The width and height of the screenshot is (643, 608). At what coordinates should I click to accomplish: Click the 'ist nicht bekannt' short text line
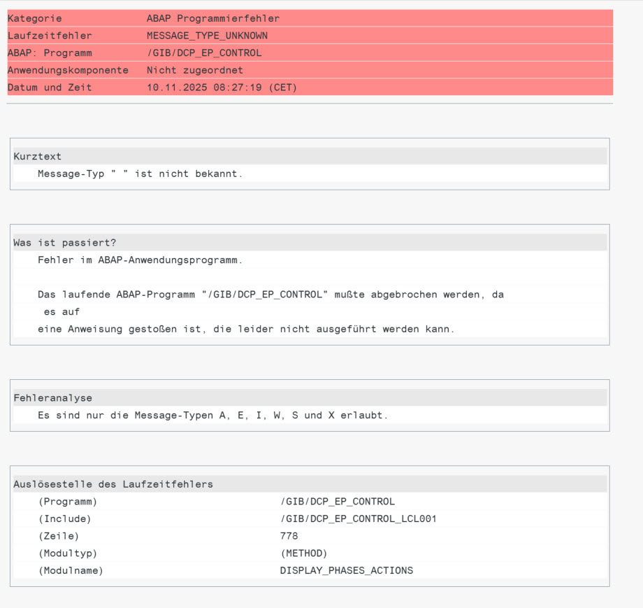coord(140,174)
